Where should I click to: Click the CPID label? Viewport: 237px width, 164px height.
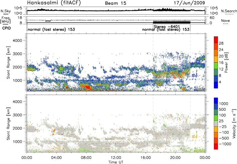click(7, 28)
